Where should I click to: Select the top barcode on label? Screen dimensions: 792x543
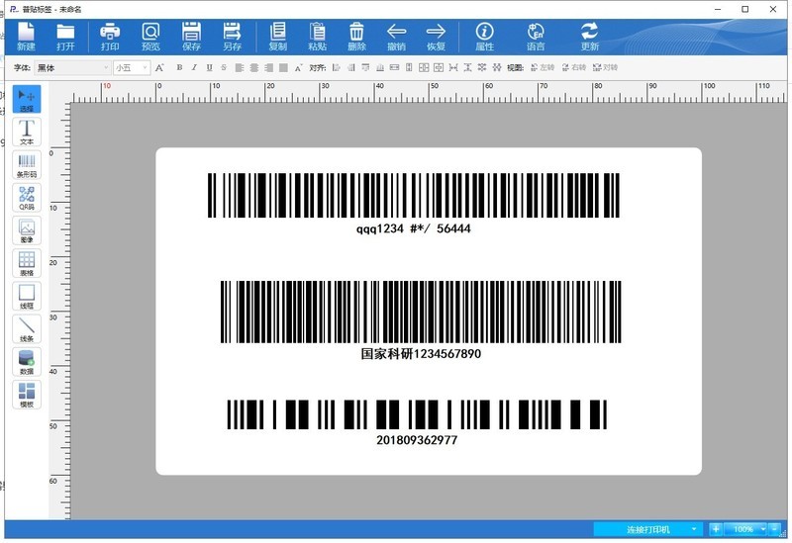click(x=413, y=195)
